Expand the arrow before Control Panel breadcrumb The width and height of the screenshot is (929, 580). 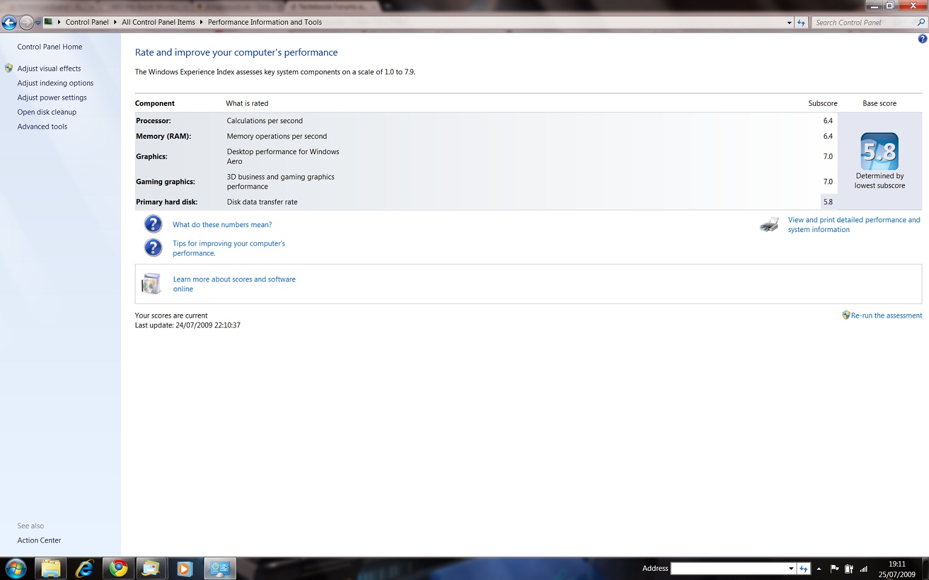click(x=59, y=22)
